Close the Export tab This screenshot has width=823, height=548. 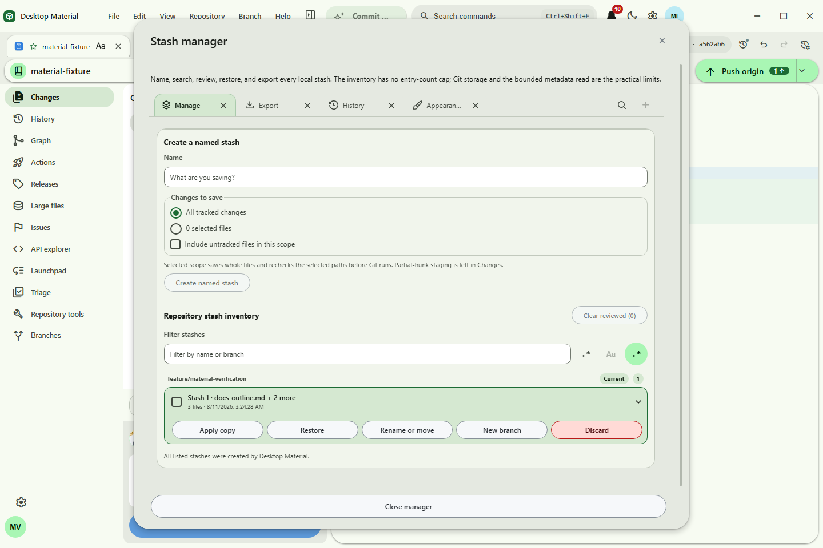[x=307, y=106]
